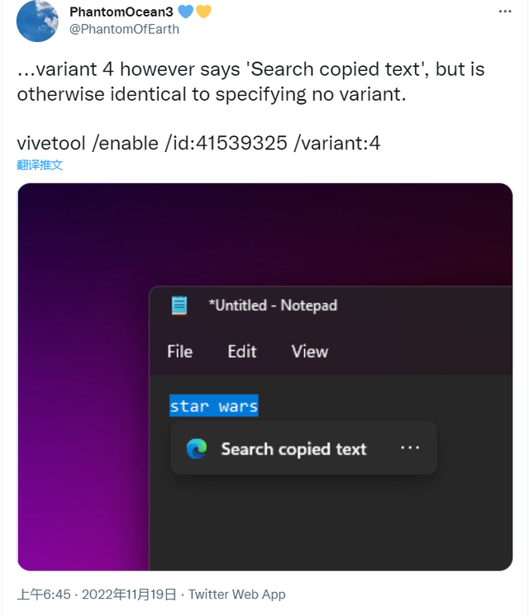Click the Microsoft Edge icon in the popup

197,448
